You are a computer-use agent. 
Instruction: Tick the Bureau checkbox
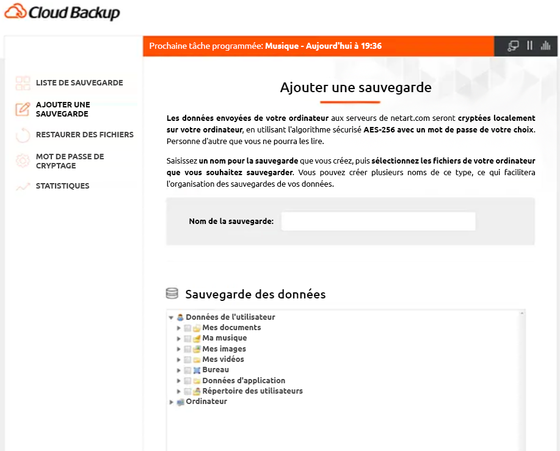[187, 369]
